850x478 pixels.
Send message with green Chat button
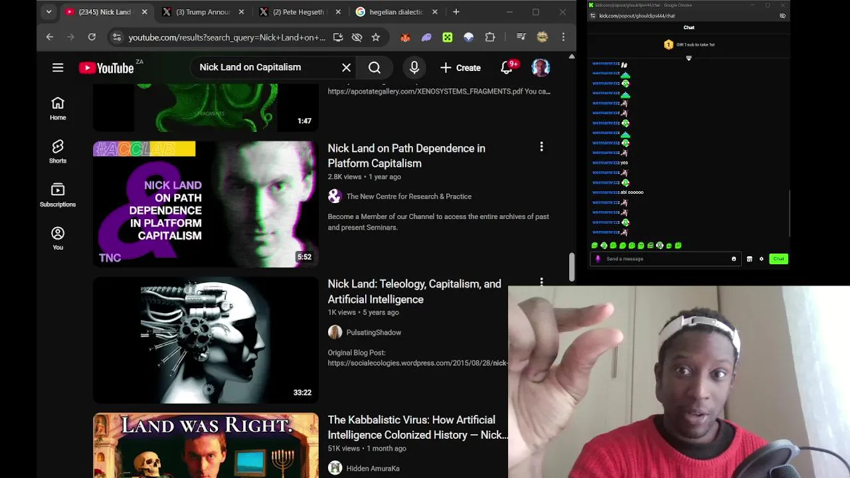(779, 259)
